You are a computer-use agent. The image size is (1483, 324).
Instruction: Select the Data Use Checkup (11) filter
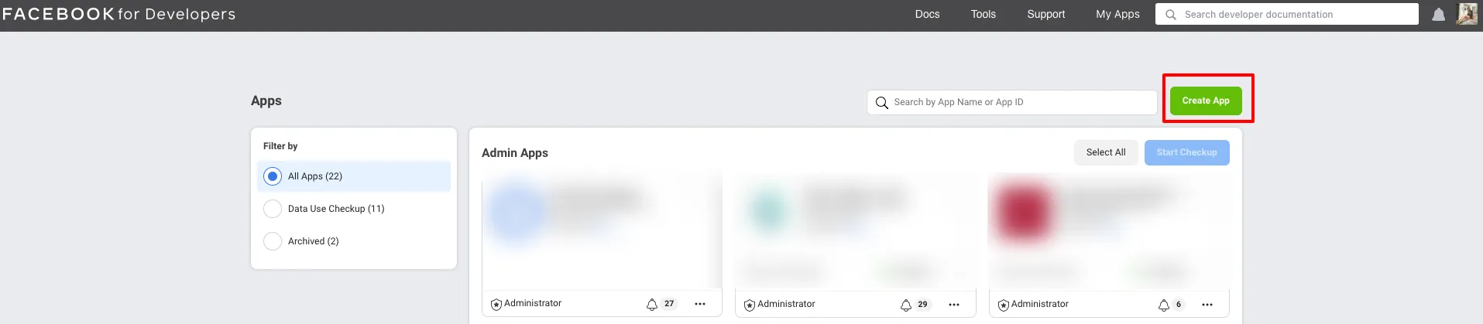(x=354, y=209)
